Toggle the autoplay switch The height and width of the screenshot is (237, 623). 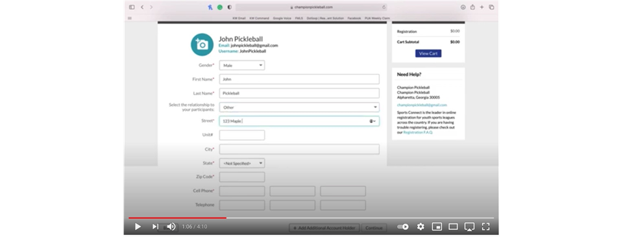[x=403, y=227]
